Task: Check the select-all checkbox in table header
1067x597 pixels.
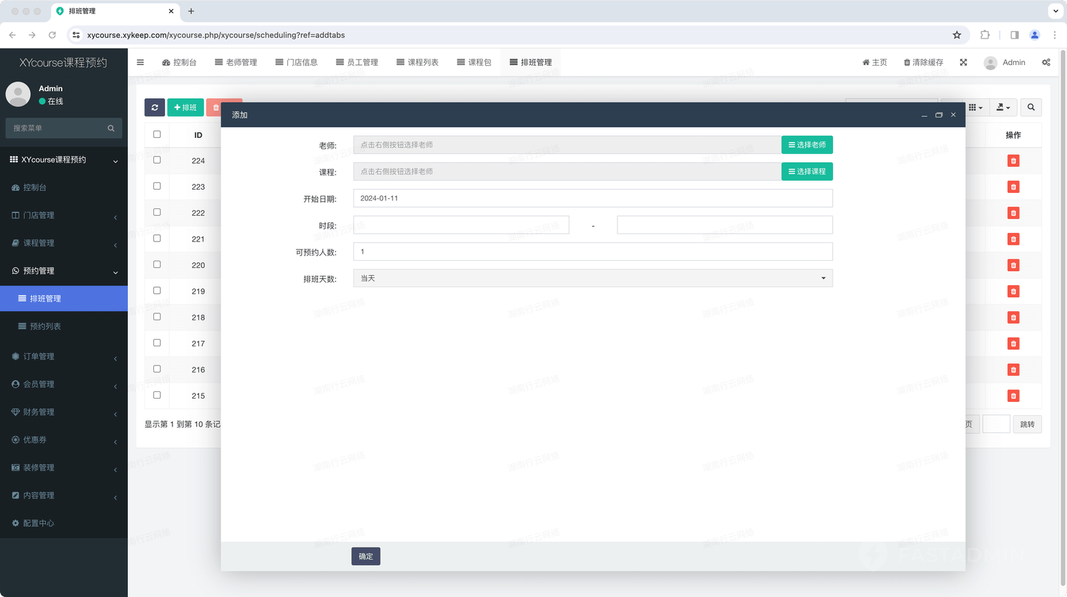Action: click(x=157, y=134)
